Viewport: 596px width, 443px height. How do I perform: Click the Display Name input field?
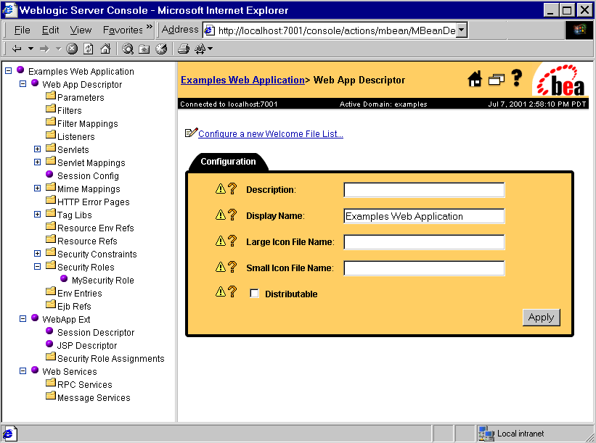[424, 216]
